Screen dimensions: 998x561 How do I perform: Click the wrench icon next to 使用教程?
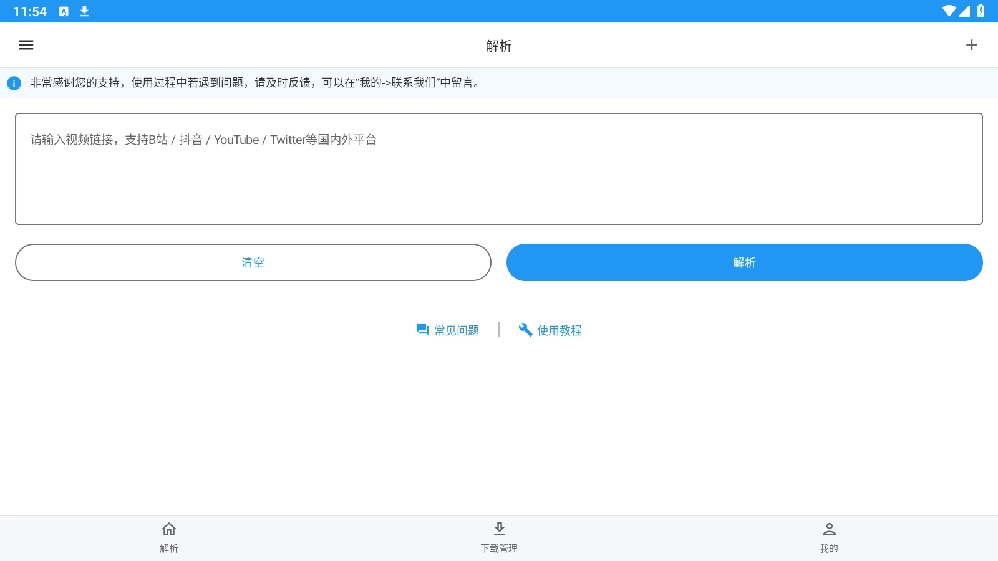[x=525, y=330]
